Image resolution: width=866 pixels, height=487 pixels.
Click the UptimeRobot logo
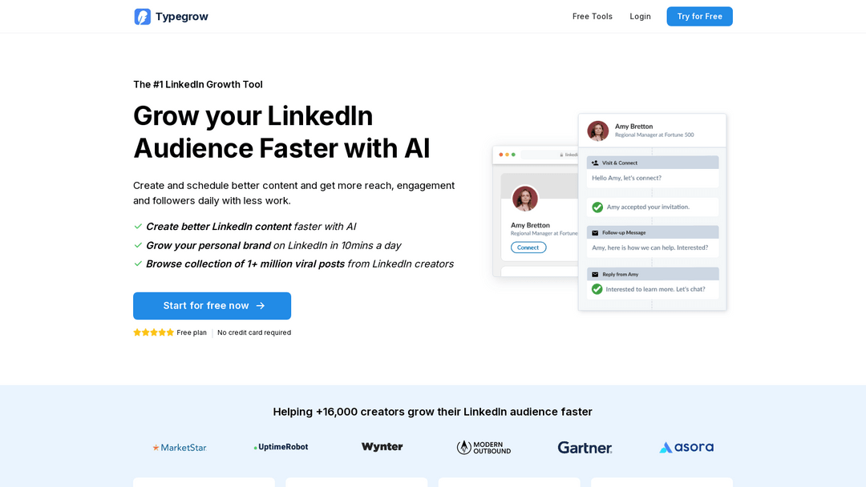pos(281,447)
